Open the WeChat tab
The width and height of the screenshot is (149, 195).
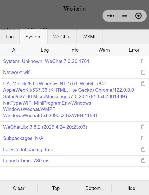click(62, 37)
